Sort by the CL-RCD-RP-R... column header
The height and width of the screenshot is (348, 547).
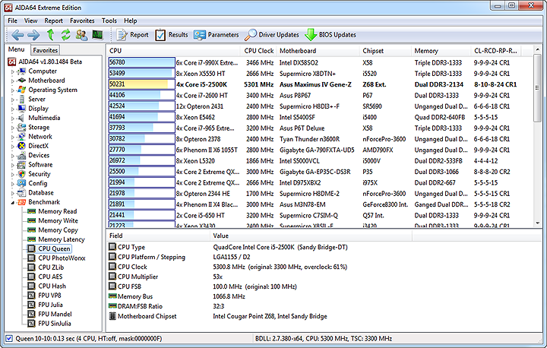[x=495, y=51]
